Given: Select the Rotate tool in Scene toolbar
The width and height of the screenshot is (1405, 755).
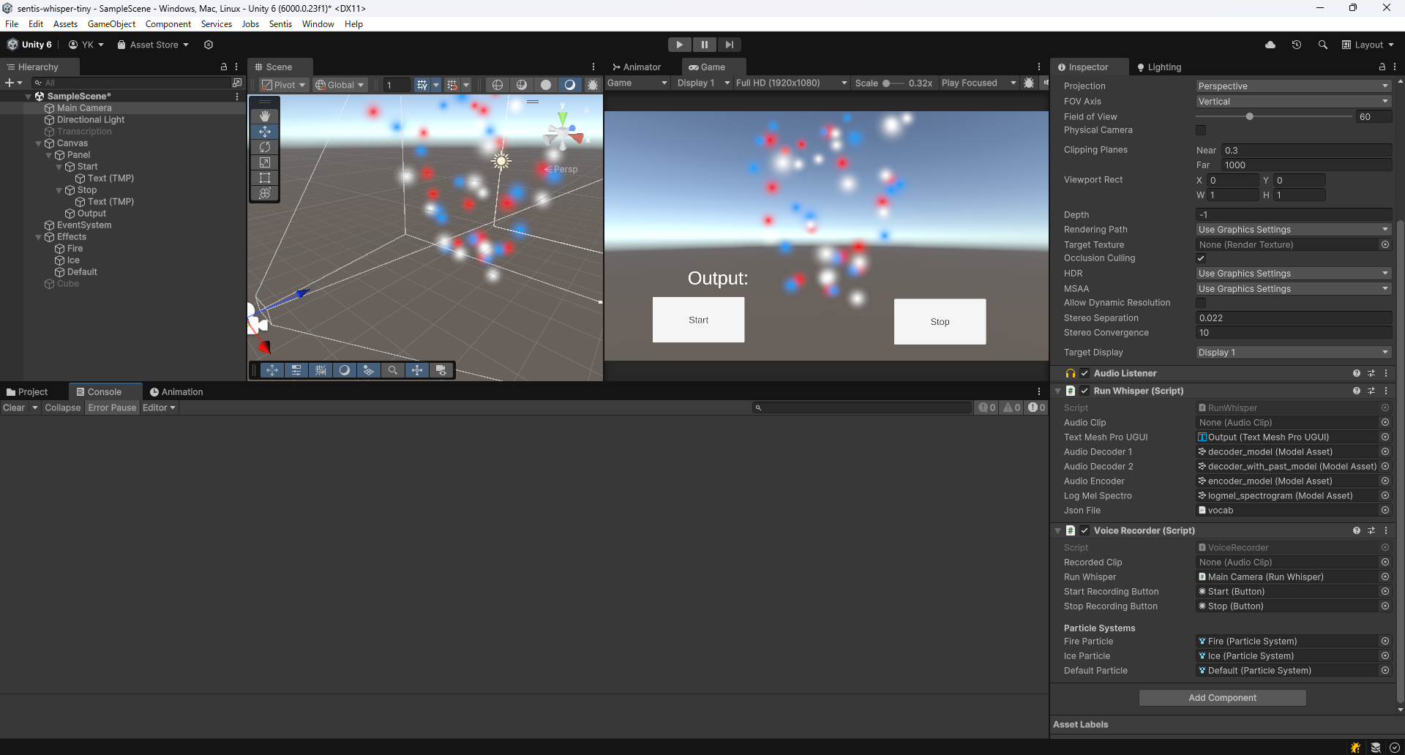Looking at the screenshot, I should pos(265,147).
